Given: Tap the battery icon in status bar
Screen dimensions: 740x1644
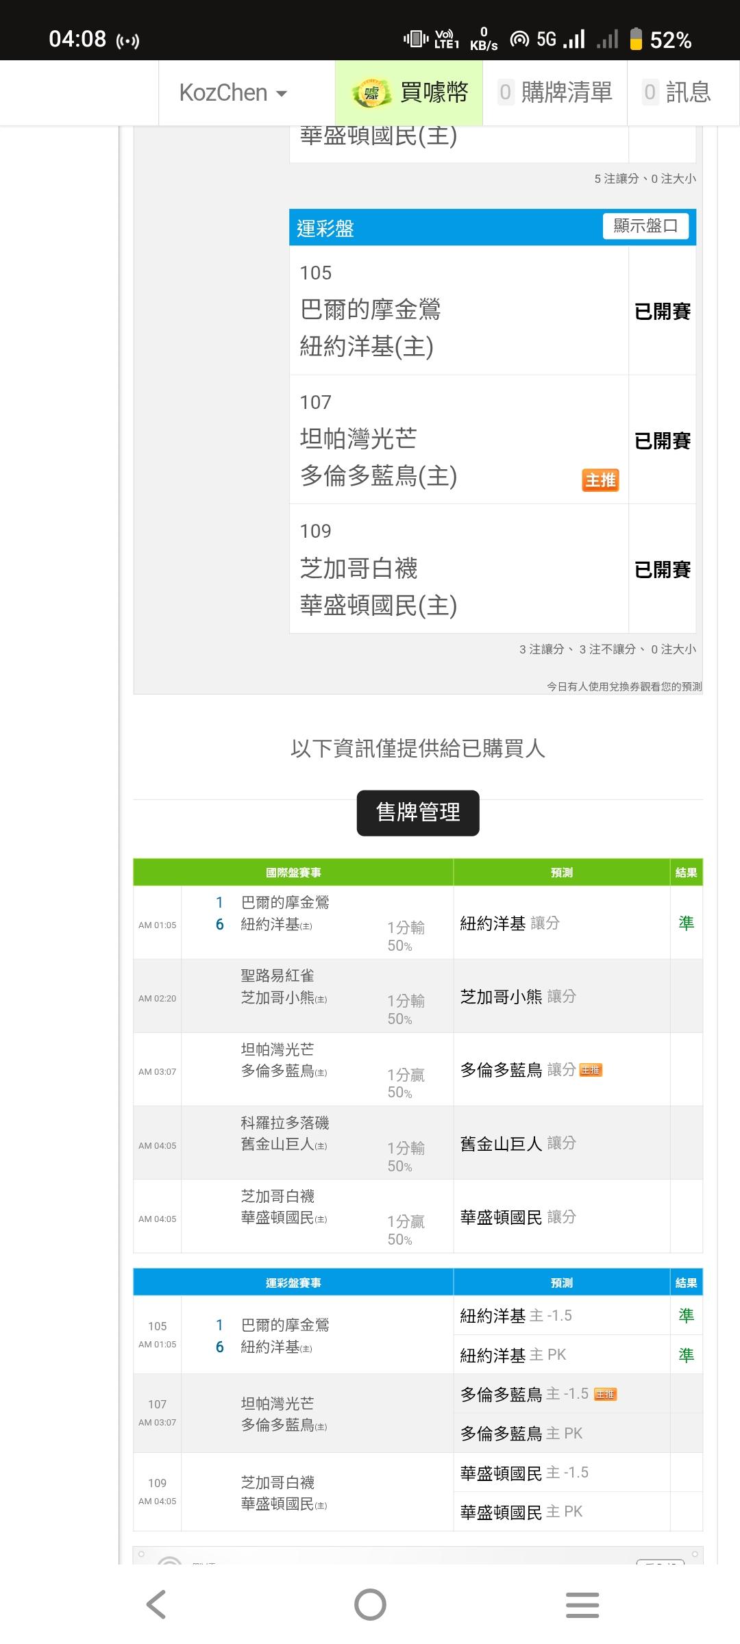Looking at the screenshot, I should click(x=636, y=39).
